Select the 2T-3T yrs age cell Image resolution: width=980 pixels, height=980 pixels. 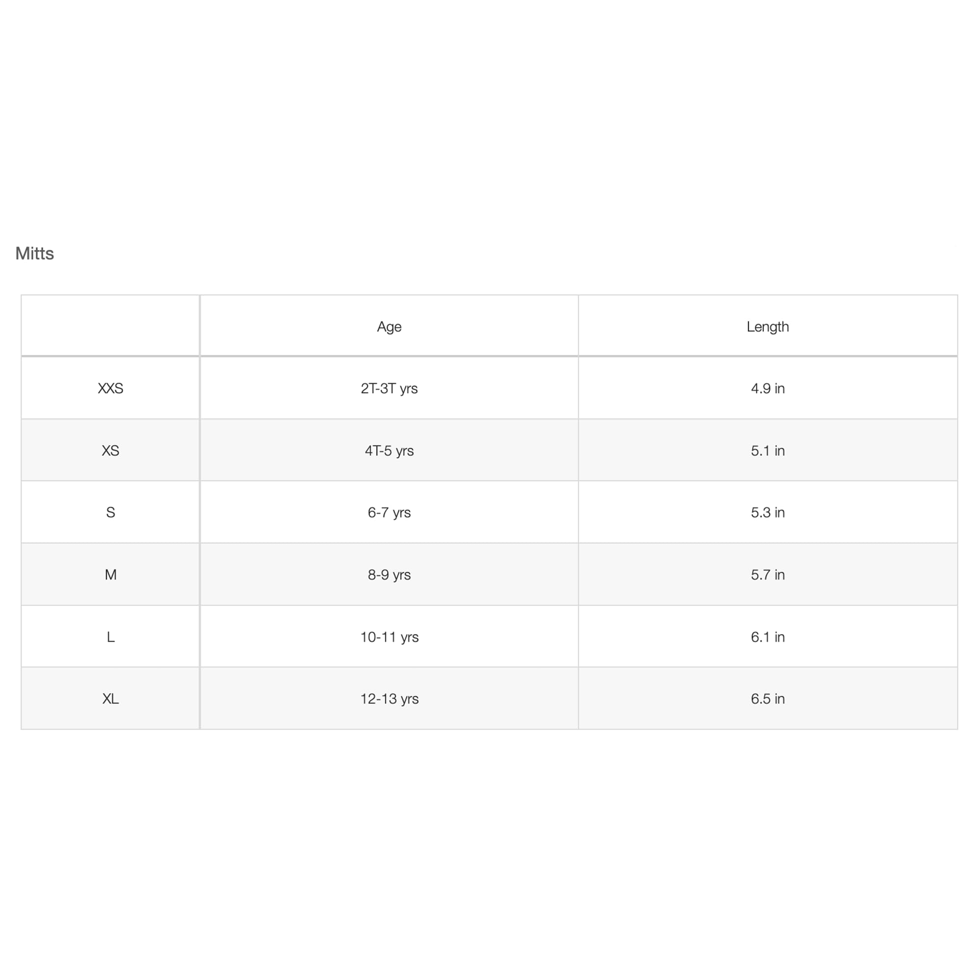[x=389, y=389]
